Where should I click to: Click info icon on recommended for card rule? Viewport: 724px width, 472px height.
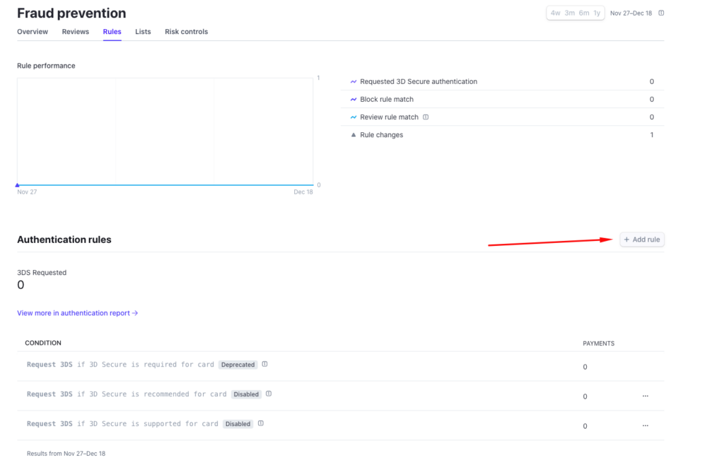269,394
